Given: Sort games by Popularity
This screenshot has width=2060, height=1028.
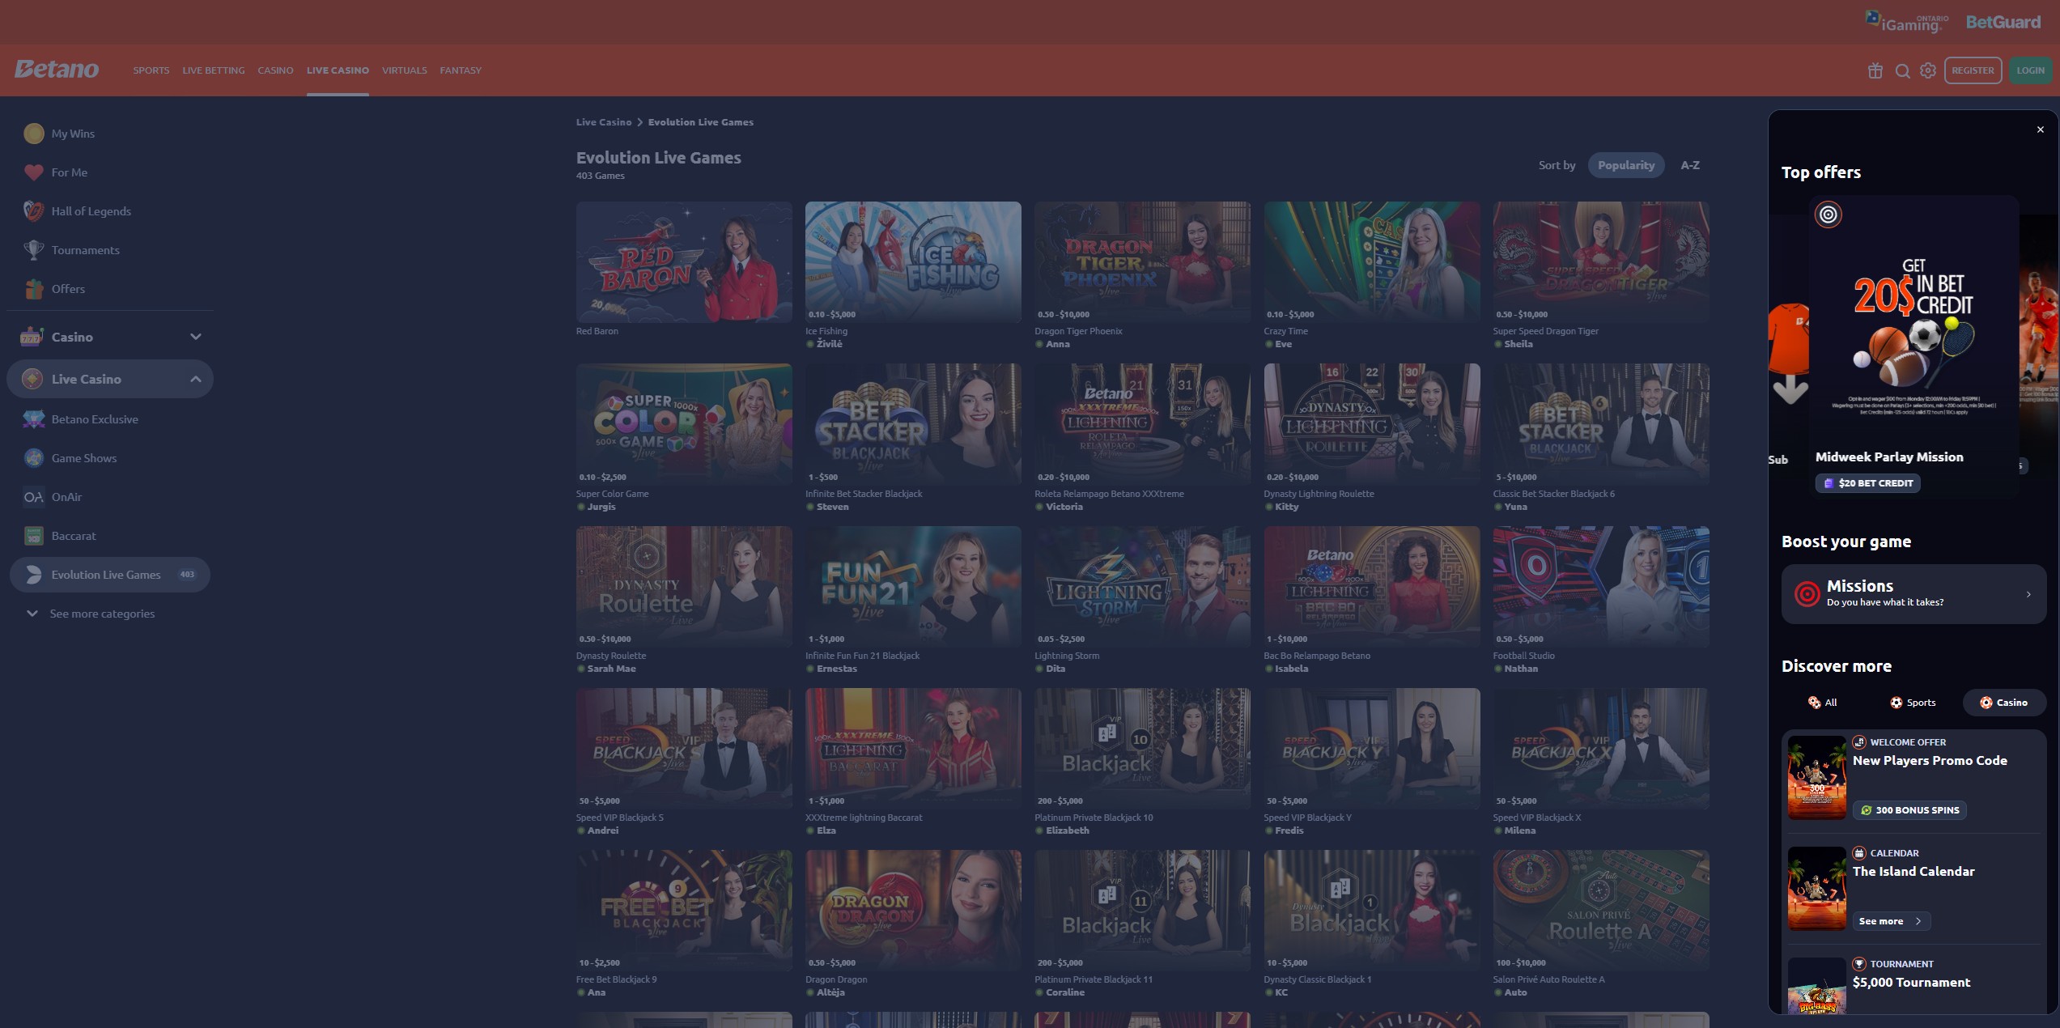Looking at the screenshot, I should click(1625, 165).
